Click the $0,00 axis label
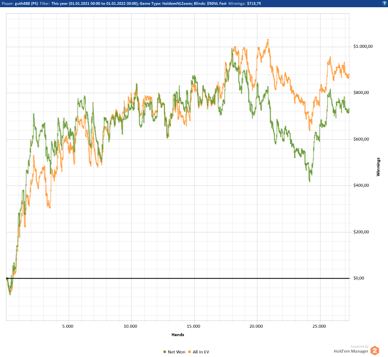This screenshot has width=388, height=357. click(359, 278)
